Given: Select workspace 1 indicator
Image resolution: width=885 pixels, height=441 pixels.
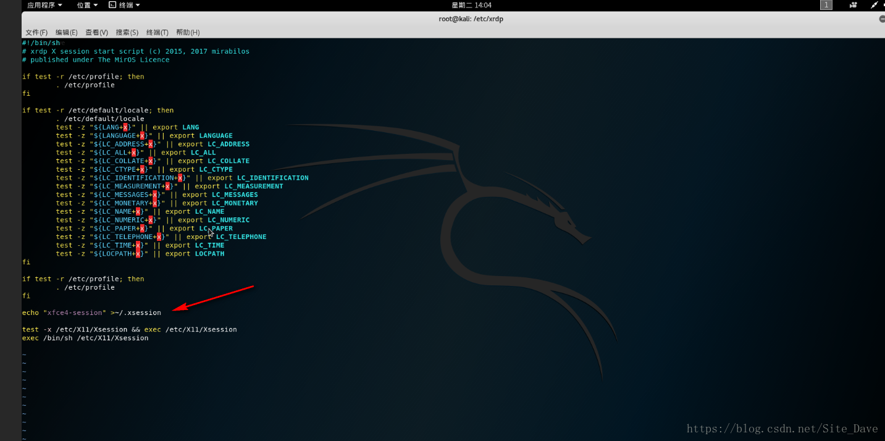Looking at the screenshot, I should coord(826,5).
